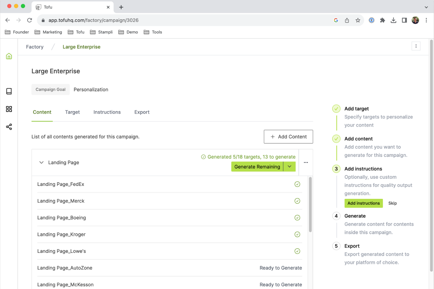Screen dimensions: 434x289
Task: Click Skip in the instructions step
Action: click(x=392, y=203)
